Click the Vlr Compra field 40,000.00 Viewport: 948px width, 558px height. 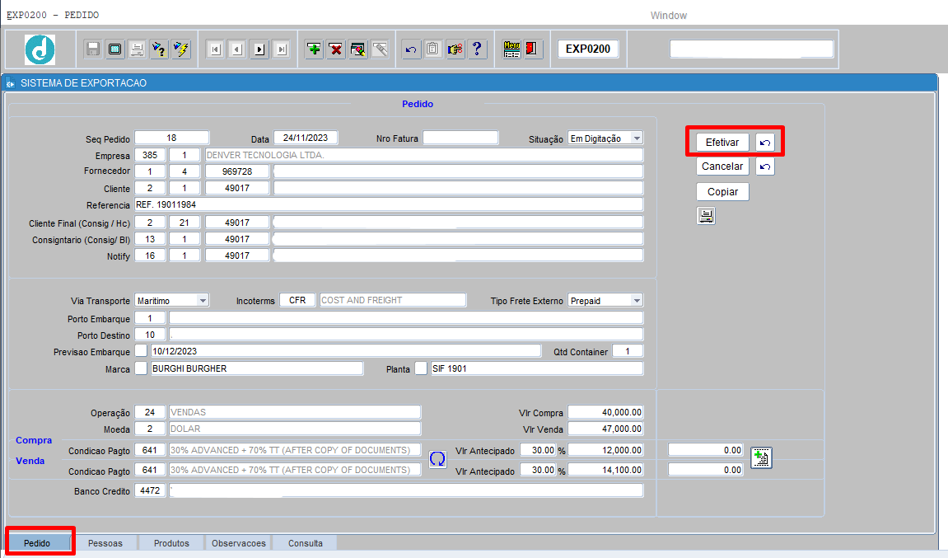(x=606, y=412)
